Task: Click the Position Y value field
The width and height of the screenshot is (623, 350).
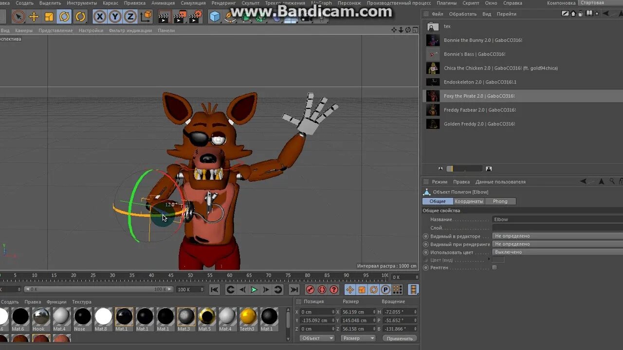Action: point(317,320)
